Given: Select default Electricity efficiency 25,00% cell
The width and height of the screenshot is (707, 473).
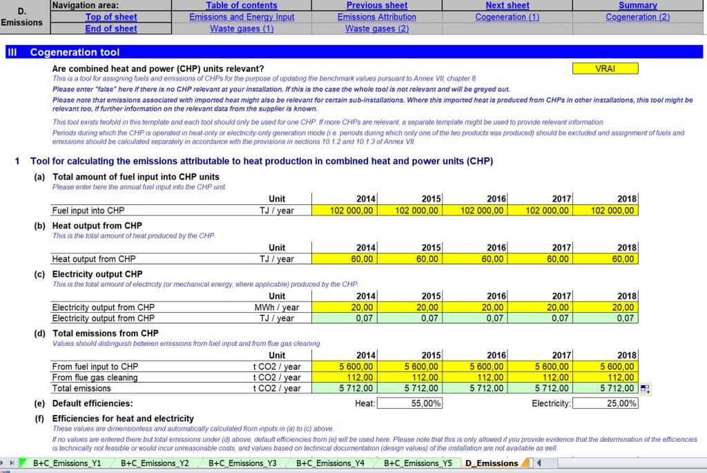Looking at the screenshot, I should (x=606, y=403).
